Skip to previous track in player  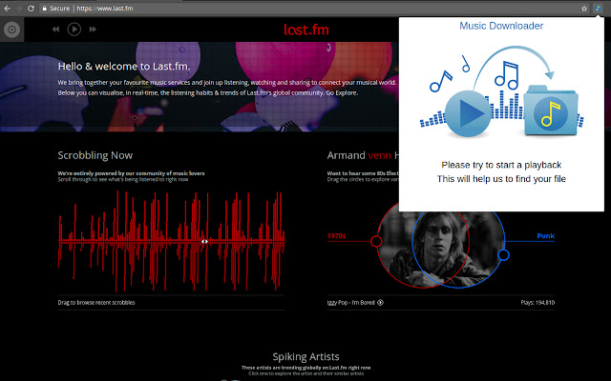(55, 30)
